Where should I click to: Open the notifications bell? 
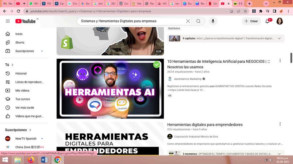(268, 21)
